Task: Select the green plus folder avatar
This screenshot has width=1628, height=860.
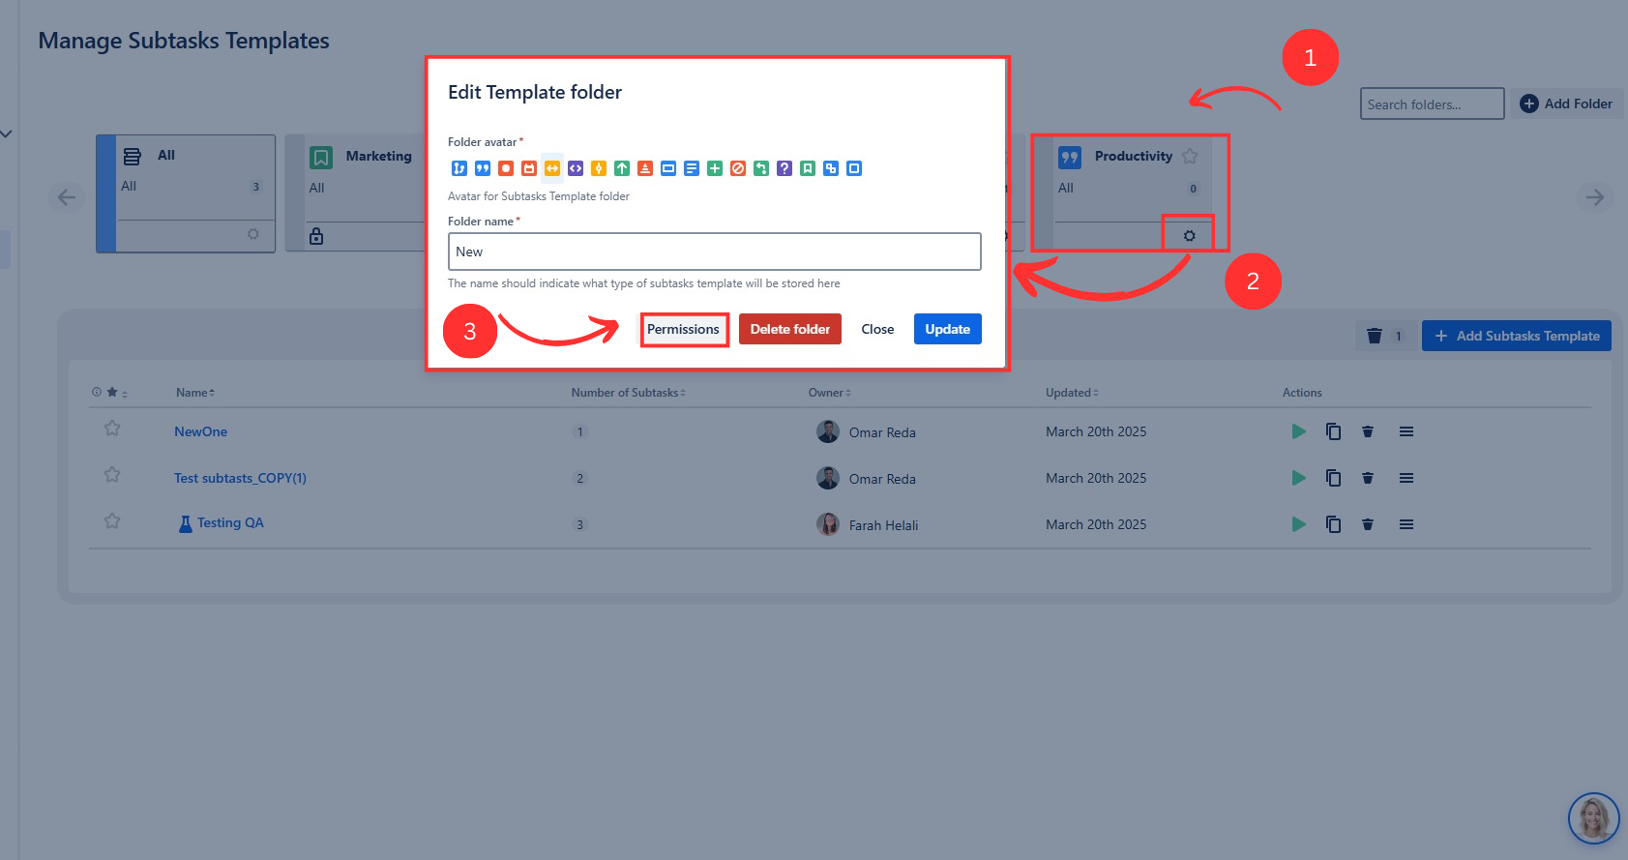Action: pos(715,168)
